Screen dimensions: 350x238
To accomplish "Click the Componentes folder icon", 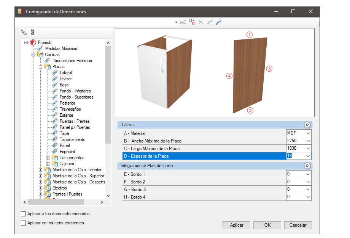I will [x=55, y=158].
